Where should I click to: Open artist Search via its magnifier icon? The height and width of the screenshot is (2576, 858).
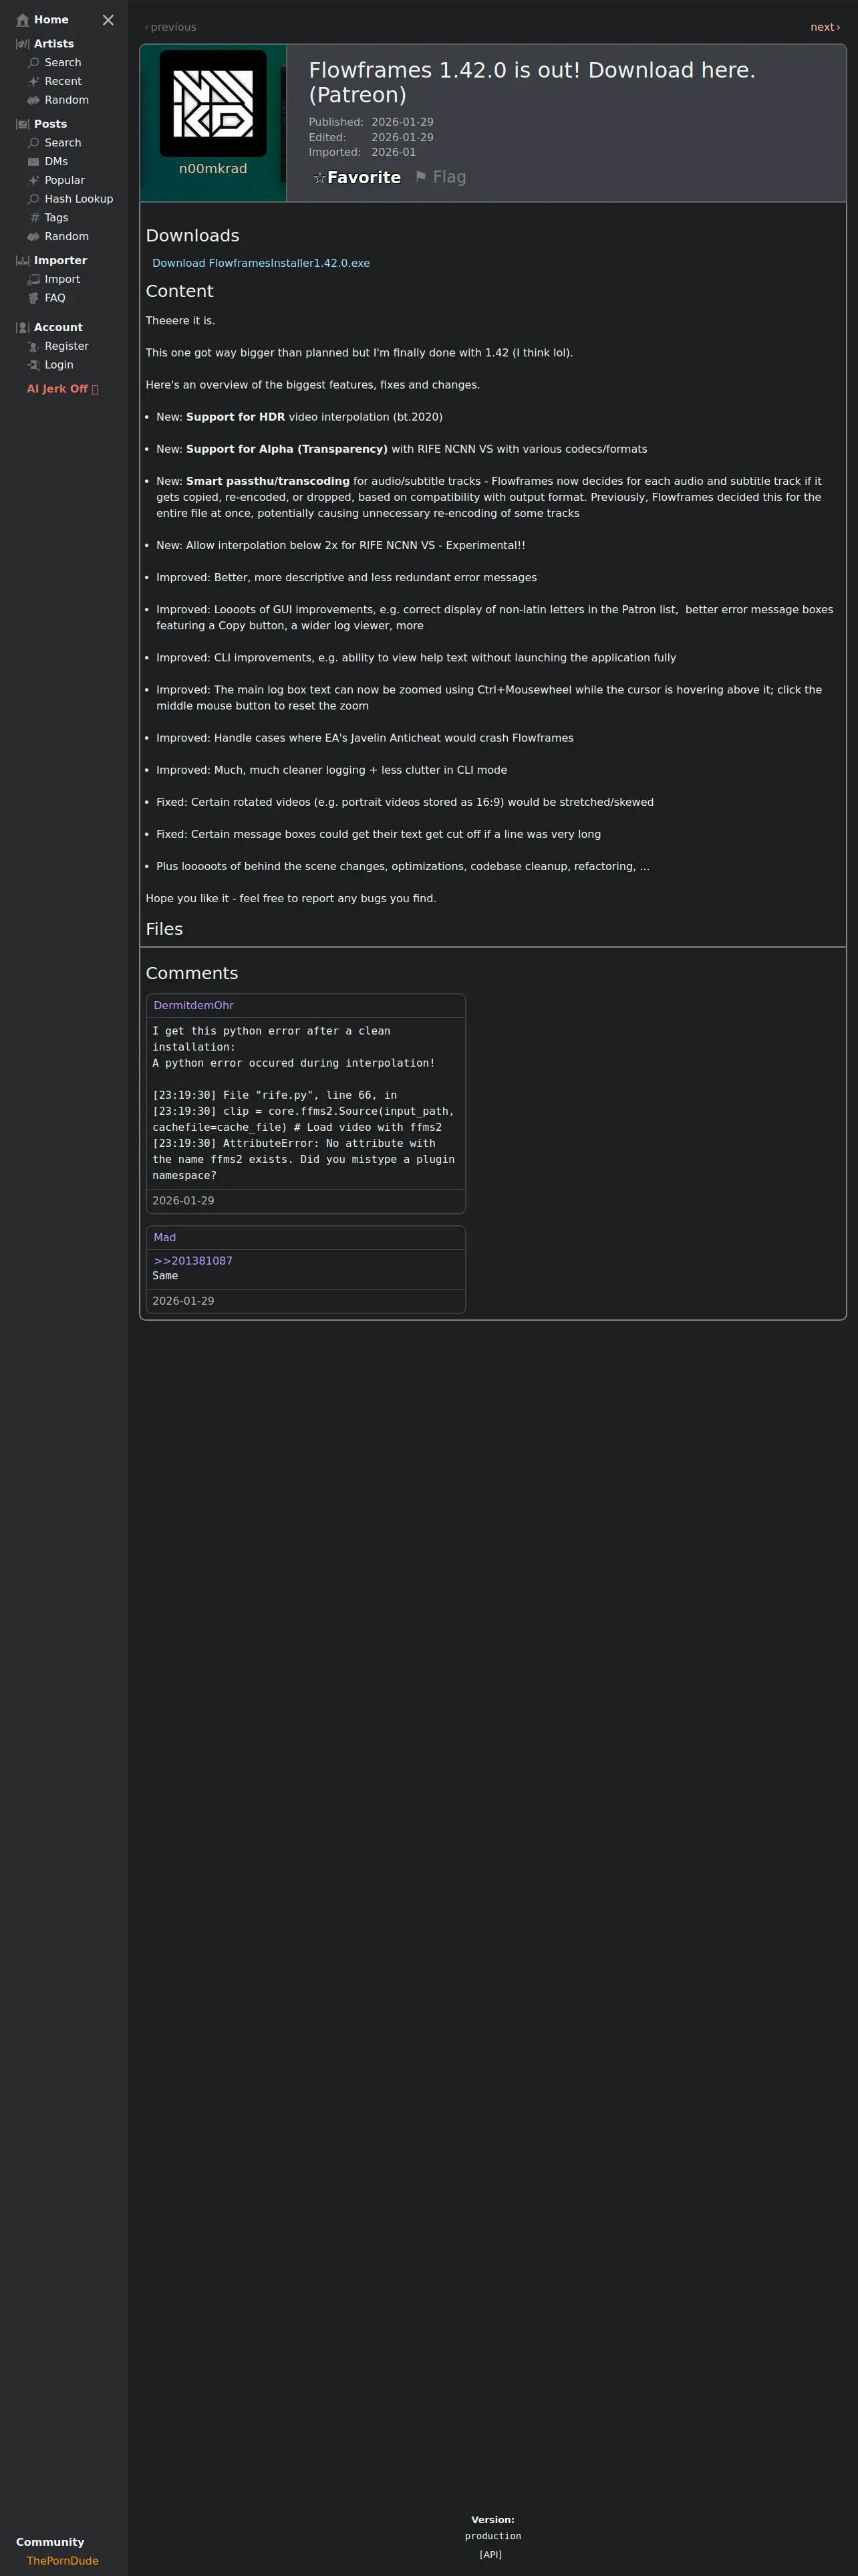pyautogui.click(x=34, y=63)
